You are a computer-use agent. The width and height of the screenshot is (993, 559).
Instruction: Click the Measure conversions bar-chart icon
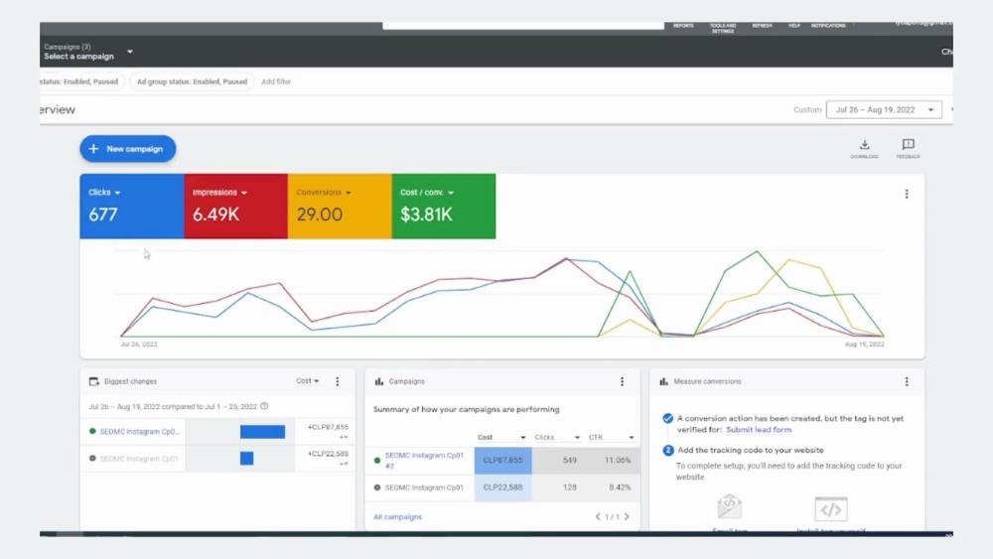point(663,381)
